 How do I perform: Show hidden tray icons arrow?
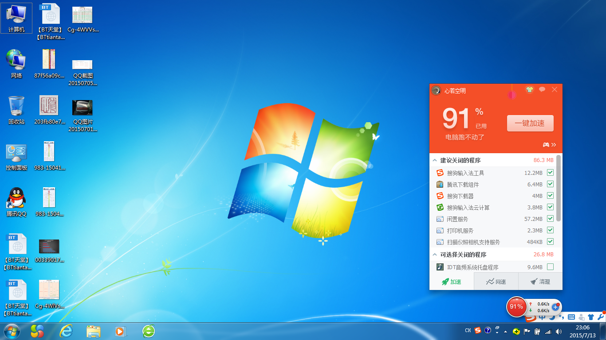click(x=506, y=331)
